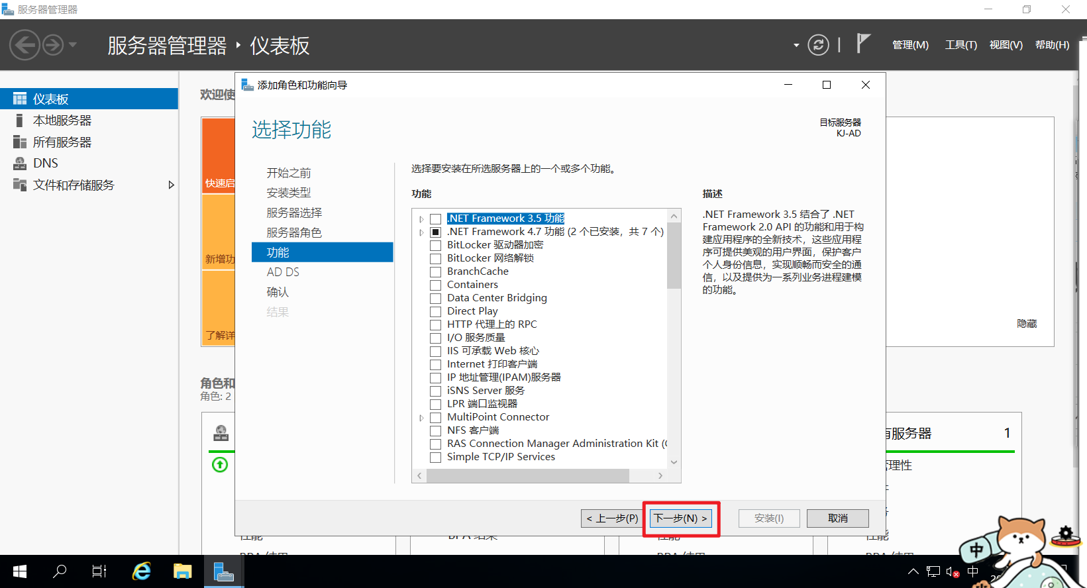This screenshot has width=1087, height=588.
Task: Open the 视图(V) menu
Action: [1006, 45]
